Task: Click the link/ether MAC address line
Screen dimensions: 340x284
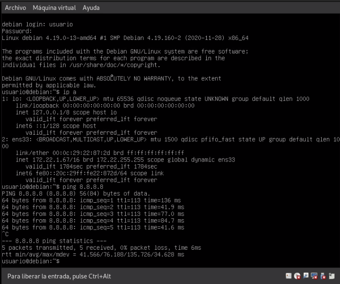Action: [x=99, y=153]
